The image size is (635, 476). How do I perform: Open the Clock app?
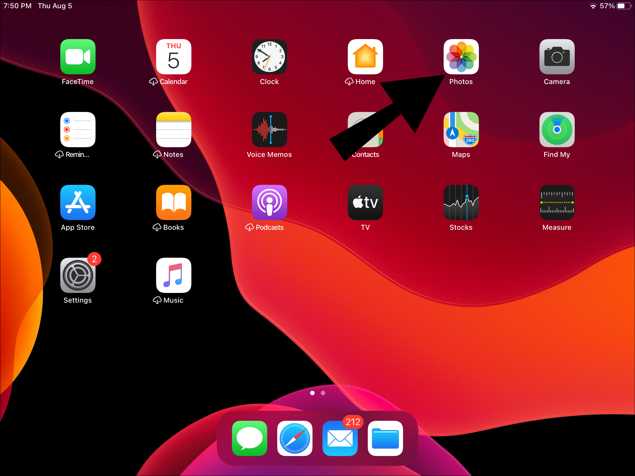tap(269, 57)
